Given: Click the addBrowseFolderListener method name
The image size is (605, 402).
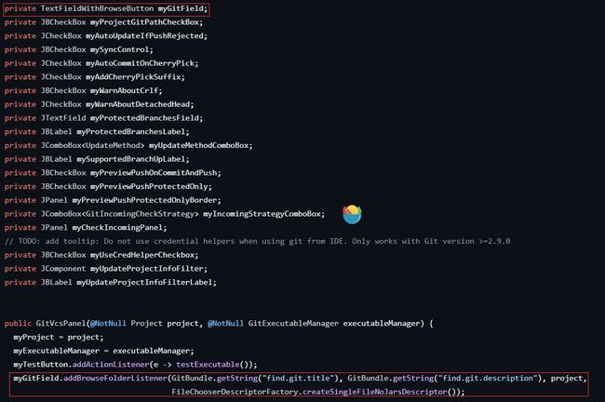Looking at the screenshot, I should coord(115,378).
